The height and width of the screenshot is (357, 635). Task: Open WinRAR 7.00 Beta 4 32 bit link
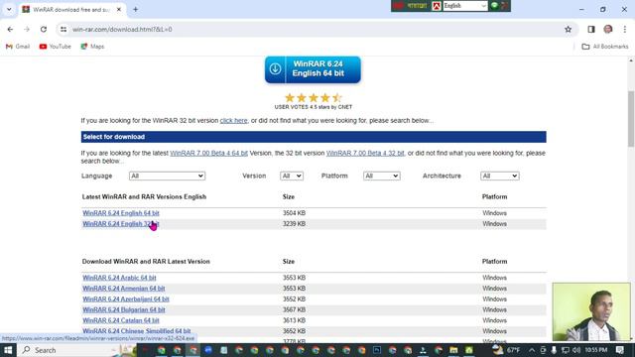click(365, 153)
